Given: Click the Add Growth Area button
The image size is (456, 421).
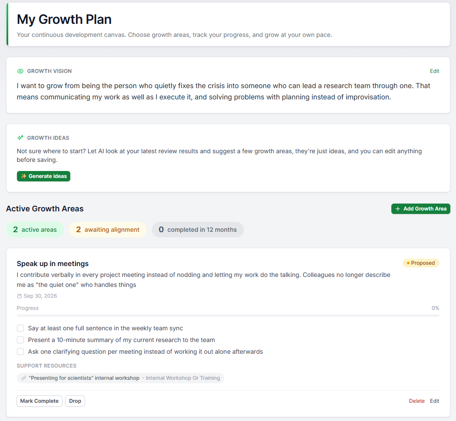Looking at the screenshot, I should [421, 209].
